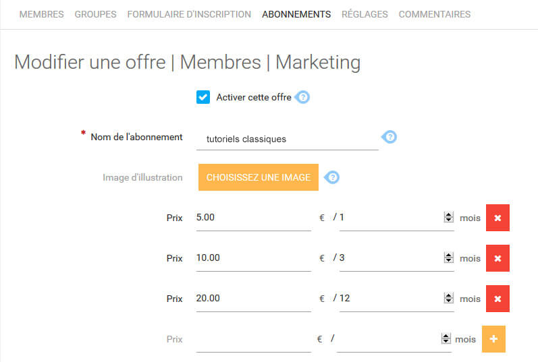This screenshot has height=362, width=538.
Task: Adjust month stepper for 10.00 price
Action: (448, 258)
